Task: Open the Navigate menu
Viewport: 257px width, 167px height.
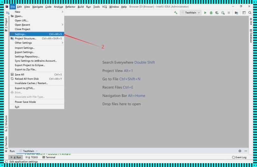Action: (38, 7)
